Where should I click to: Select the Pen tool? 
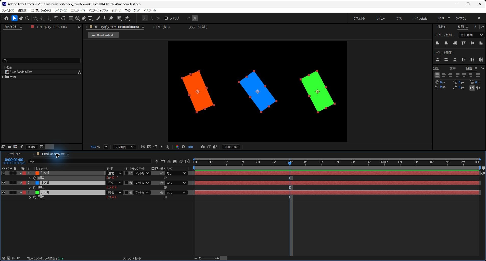click(84, 18)
